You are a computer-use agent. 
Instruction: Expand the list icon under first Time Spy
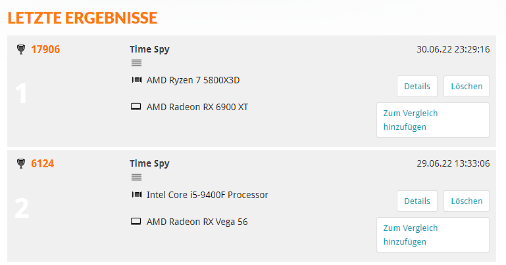point(136,63)
